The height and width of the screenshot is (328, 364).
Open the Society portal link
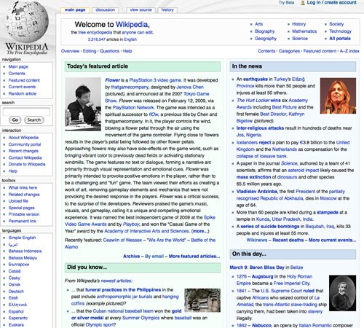click(336, 24)
